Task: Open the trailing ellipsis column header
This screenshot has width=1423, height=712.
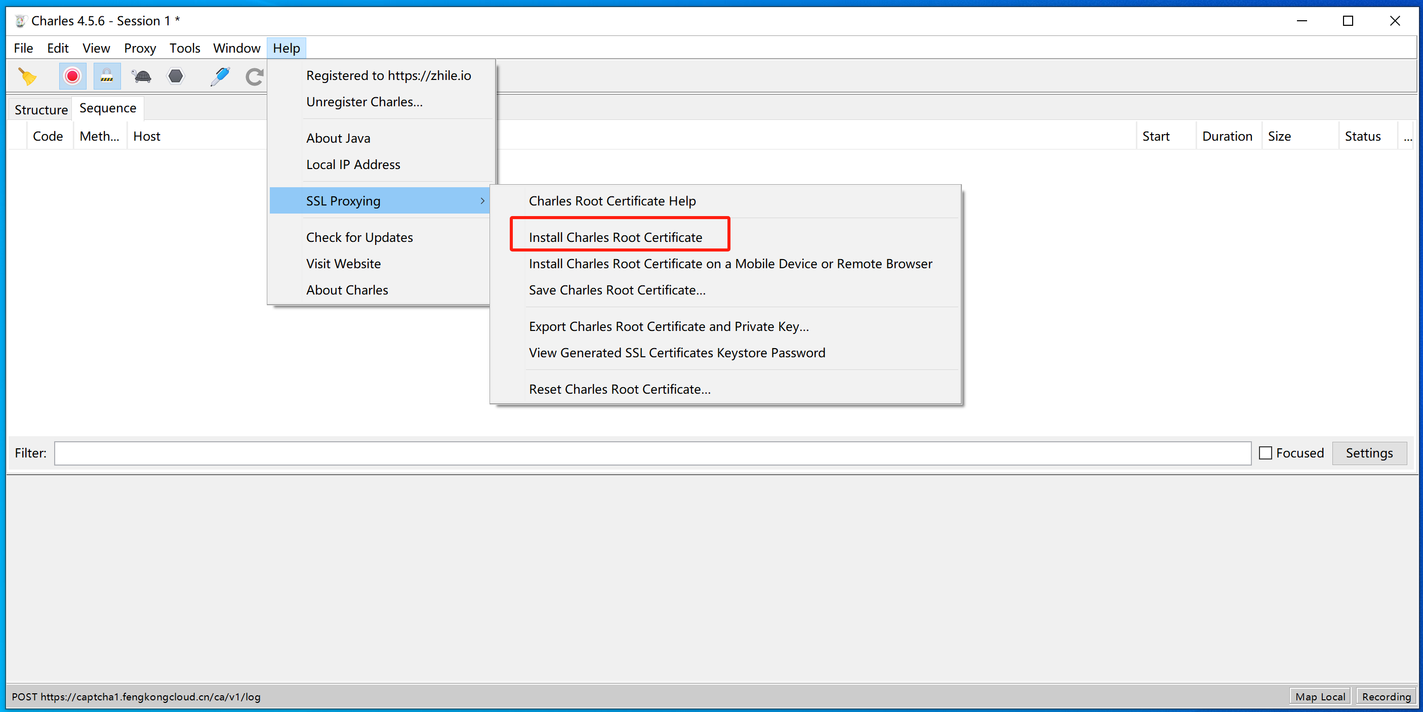Action: tap(1407, 137)
